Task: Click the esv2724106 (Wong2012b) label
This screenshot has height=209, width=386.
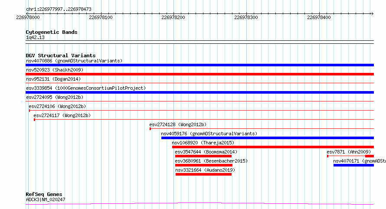Action: 57,106
